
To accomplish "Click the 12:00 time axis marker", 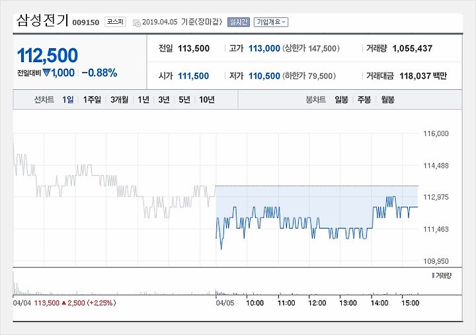I will [x=317, y=303].
